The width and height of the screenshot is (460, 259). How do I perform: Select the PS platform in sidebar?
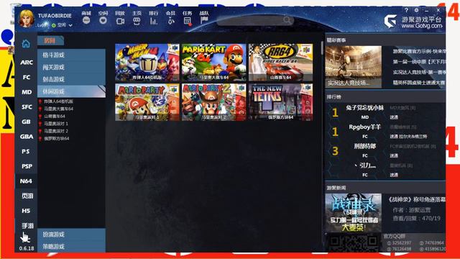point(26,151)
